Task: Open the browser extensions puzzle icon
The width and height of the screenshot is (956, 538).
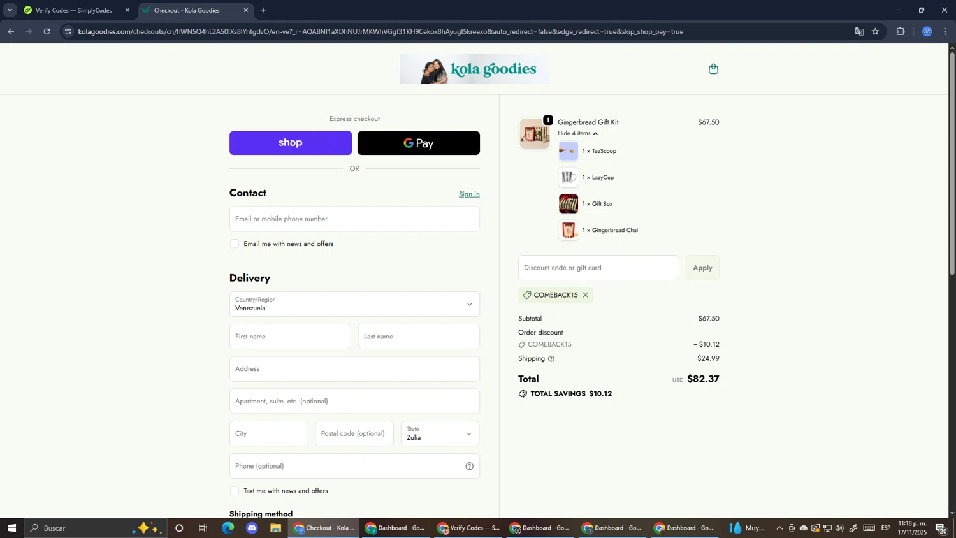Action: click(x=901, y=31)
